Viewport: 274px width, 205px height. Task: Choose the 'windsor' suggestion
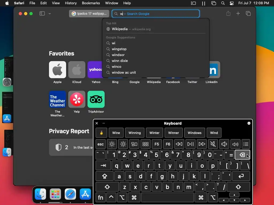pos(156,55)
